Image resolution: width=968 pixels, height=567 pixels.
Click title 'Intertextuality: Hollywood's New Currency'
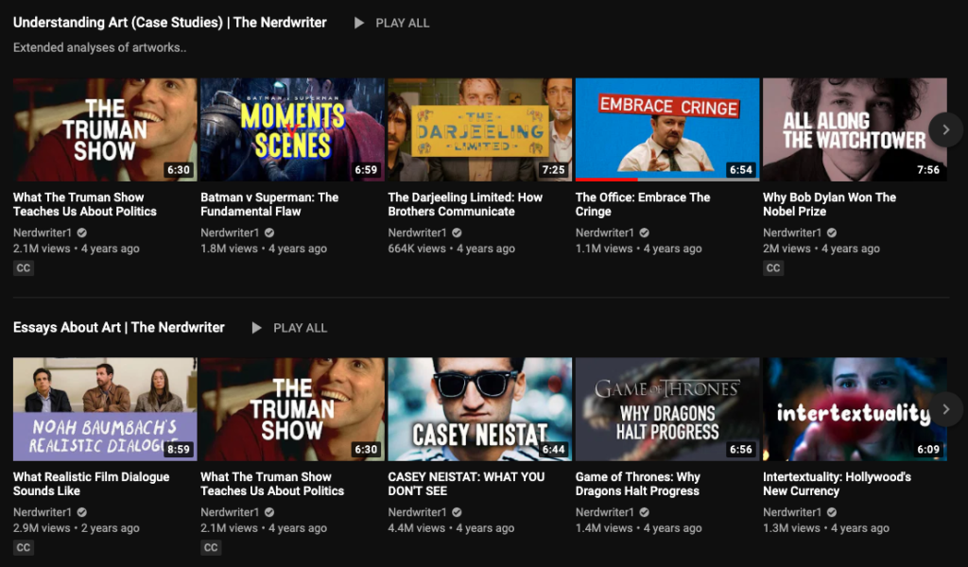click(x=837, y=484)
